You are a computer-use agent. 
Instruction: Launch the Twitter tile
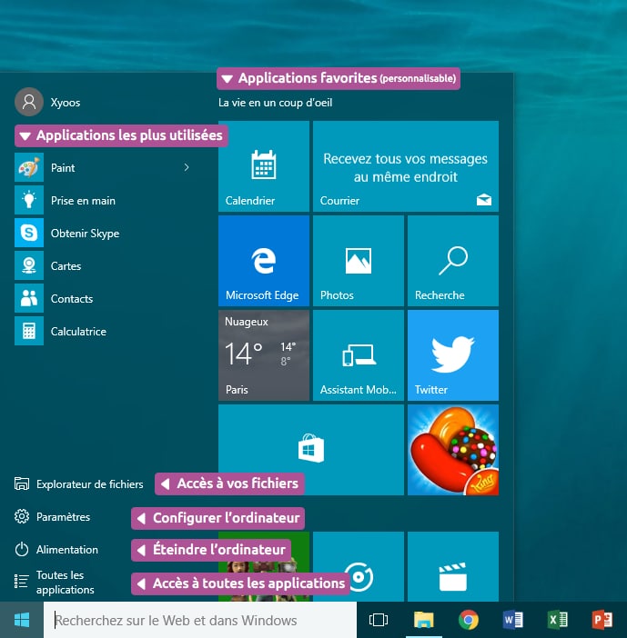pos(453,355)
